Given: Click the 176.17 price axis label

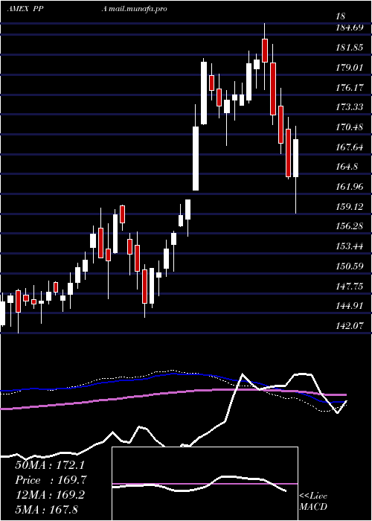Looking at the screenshot, I should (x=350, y=87).
